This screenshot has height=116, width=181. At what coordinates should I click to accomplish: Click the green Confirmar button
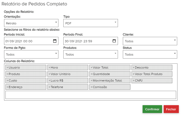click(x=152, y=109)
